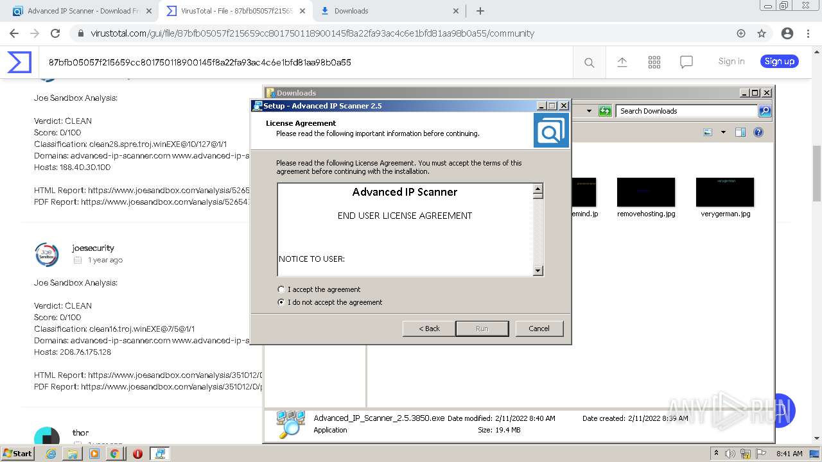Select 'I do not accept the agreement' option

pos(281,302)
